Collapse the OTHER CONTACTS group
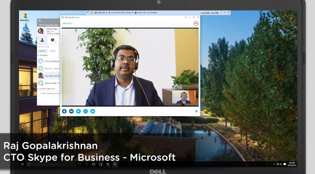 click(38, 89)
